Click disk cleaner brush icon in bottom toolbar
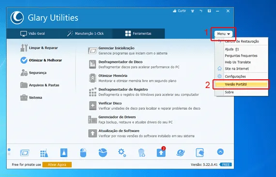The width and height of the screenshot is (276, 177). tap(64, 152)
